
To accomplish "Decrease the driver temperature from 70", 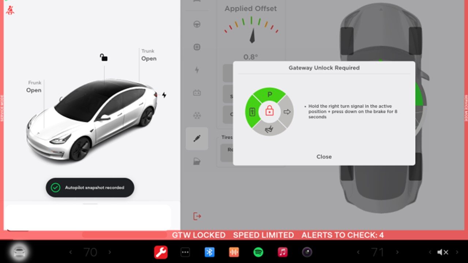I will [x=71, y=252].
